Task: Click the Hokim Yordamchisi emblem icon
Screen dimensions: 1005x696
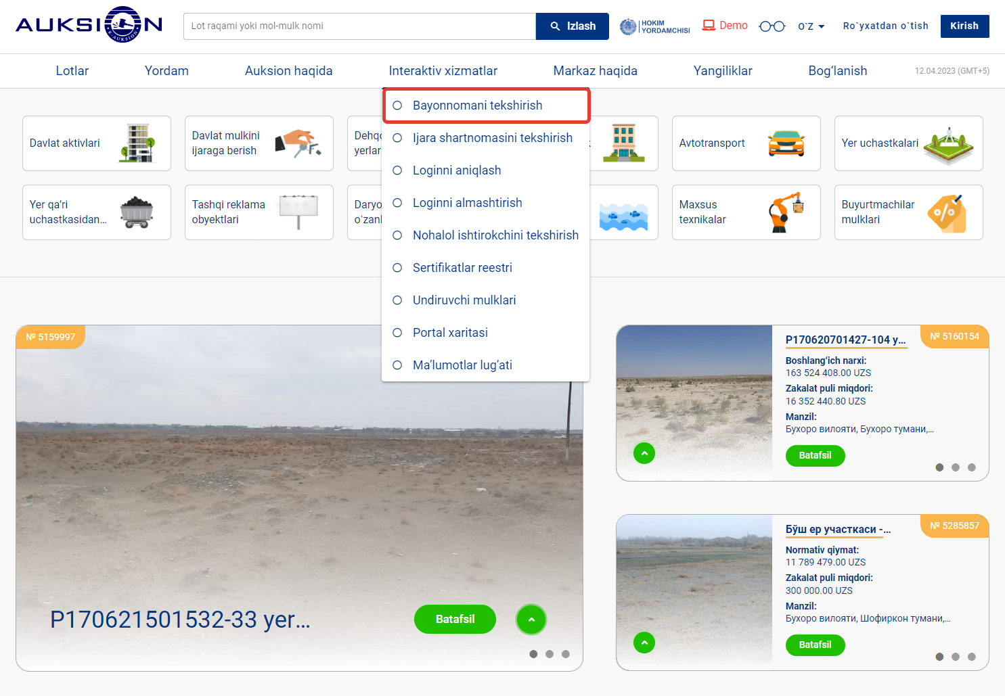Action: [x=629, y=26]
